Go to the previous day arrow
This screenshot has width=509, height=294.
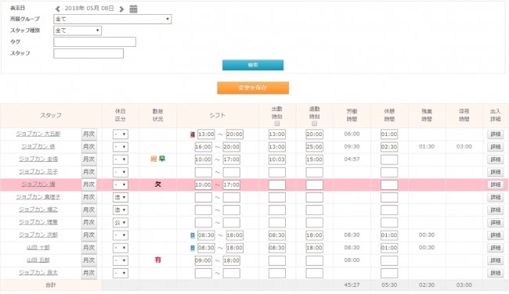click(x=57, y=9)
